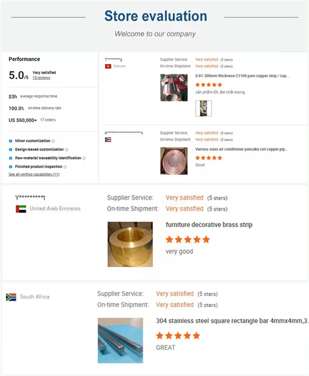Click the blue check beside Design-based customization
Viewport: 309px width, 376px height.
point(11,150)
